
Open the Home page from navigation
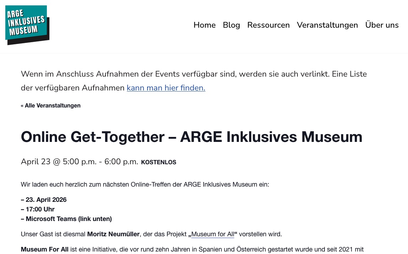(204, 25)
